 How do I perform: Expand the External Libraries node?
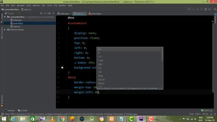5,29
